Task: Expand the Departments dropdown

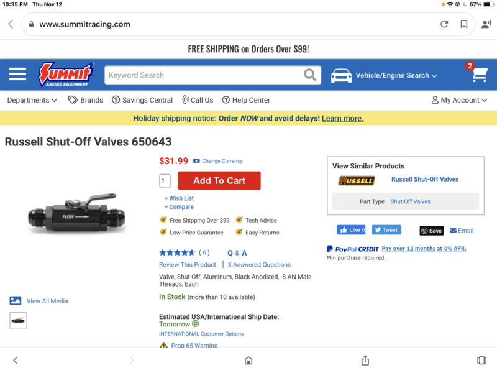Action: tap(32, 100)
